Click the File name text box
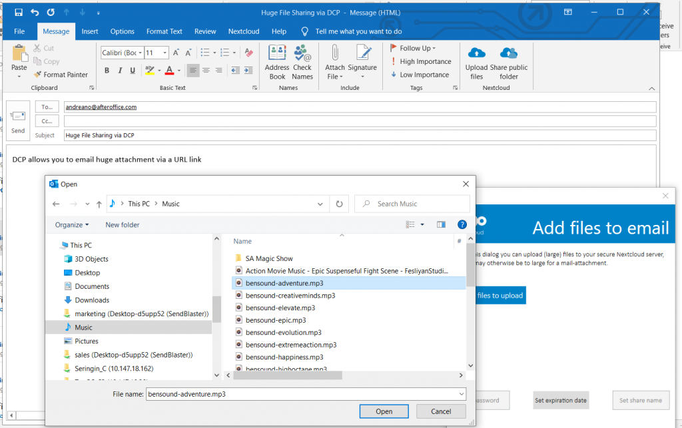The width and height of the screenshot is (682, 428). [306, 394]
